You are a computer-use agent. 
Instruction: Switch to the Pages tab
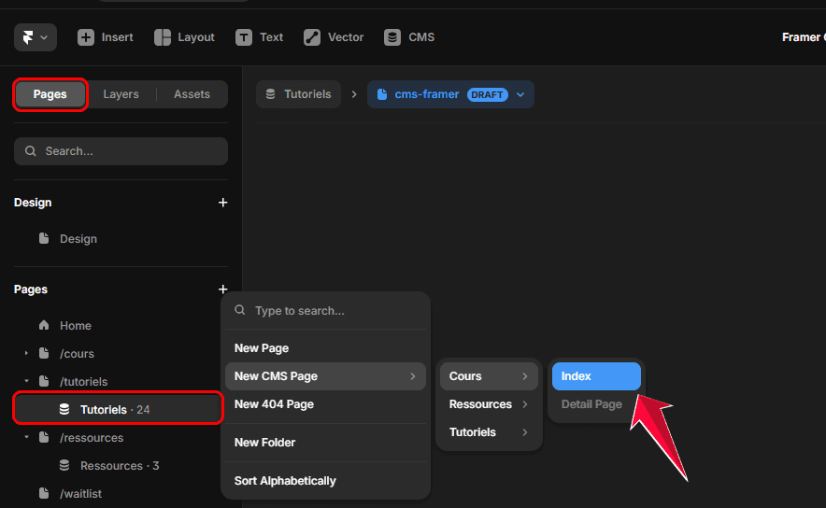pyautogui.click(x=50, y=94)
